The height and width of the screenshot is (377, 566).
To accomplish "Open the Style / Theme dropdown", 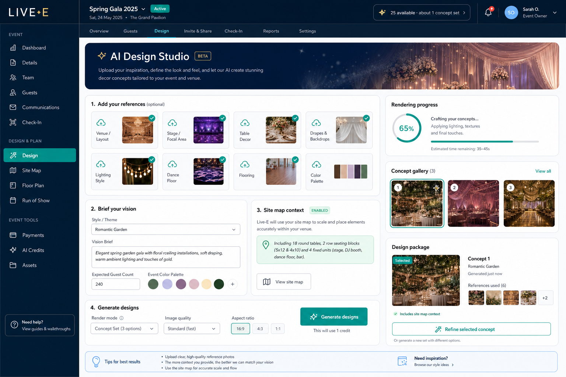I will click(x=166, y=229).
